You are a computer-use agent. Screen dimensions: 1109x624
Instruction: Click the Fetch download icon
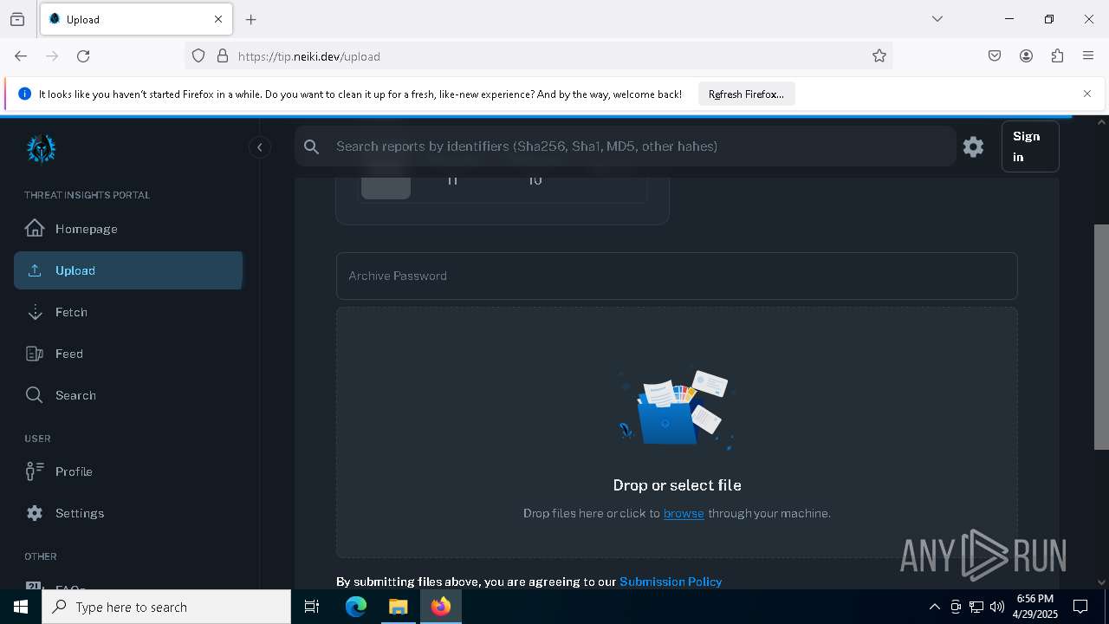pyautogui.click(x=35, y=312)
